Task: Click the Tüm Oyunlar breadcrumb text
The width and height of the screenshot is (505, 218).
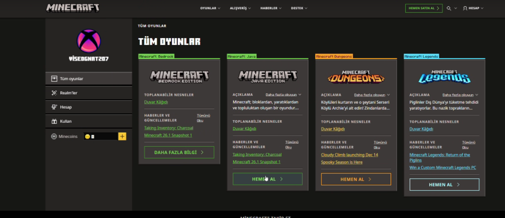Action: 152,26
